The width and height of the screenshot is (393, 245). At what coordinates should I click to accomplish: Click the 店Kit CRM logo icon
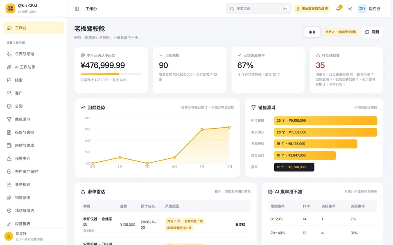point(10,9)
